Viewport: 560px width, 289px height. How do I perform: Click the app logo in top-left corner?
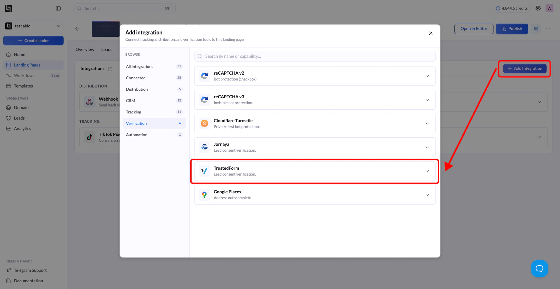(x=8, y=8)
